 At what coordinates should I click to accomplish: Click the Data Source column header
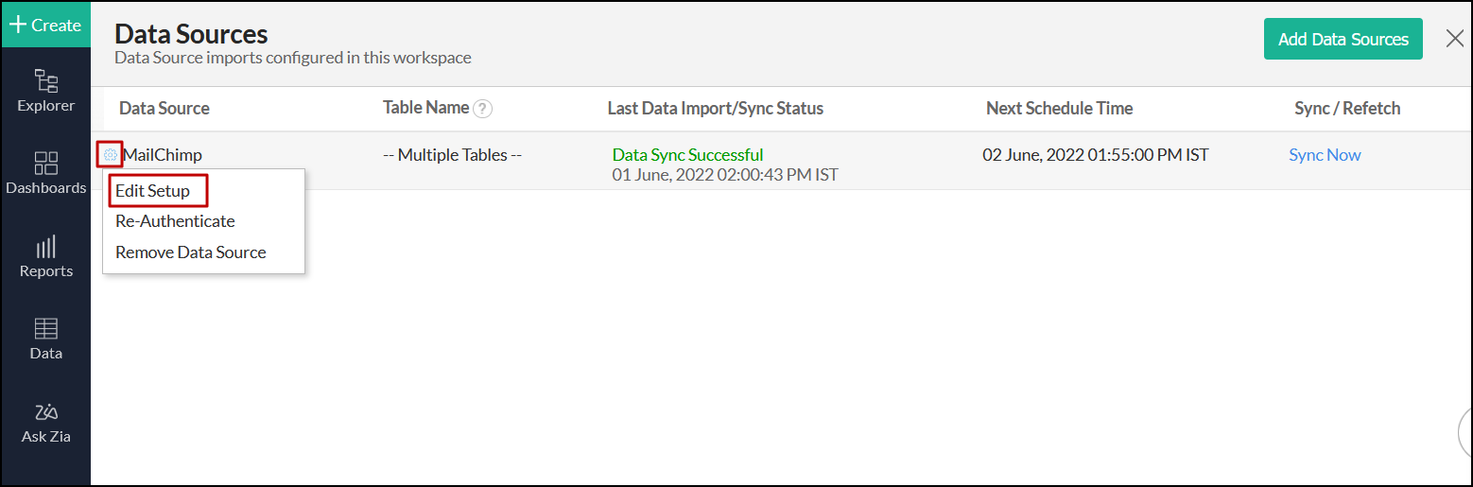pyautogui.click(x=165, y=109)
